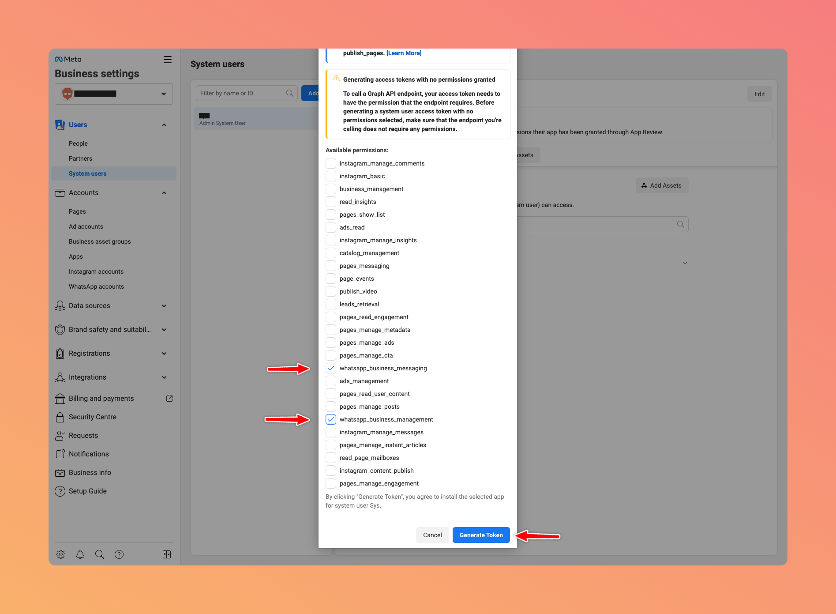Expand the Integrations section
Screen dimensions: 836x614
[164, 377]
